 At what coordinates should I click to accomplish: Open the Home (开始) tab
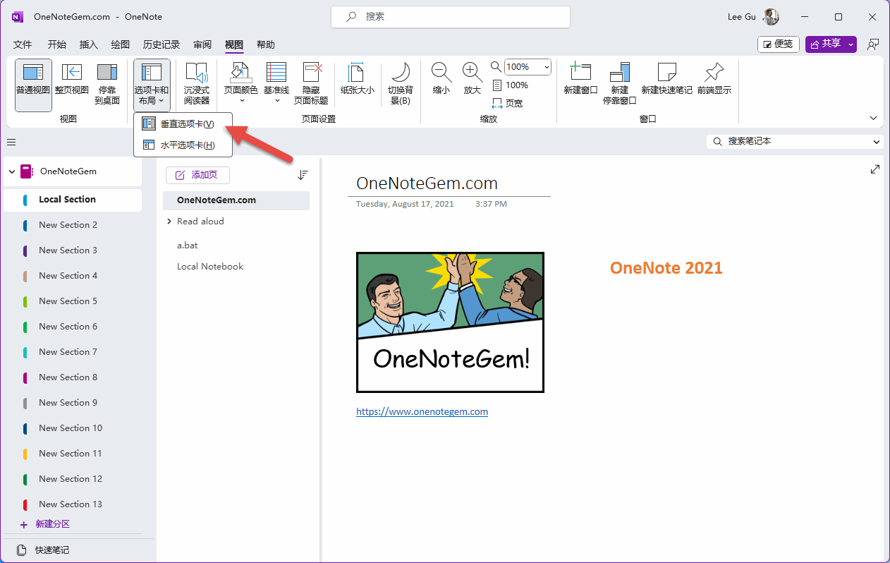57,44
